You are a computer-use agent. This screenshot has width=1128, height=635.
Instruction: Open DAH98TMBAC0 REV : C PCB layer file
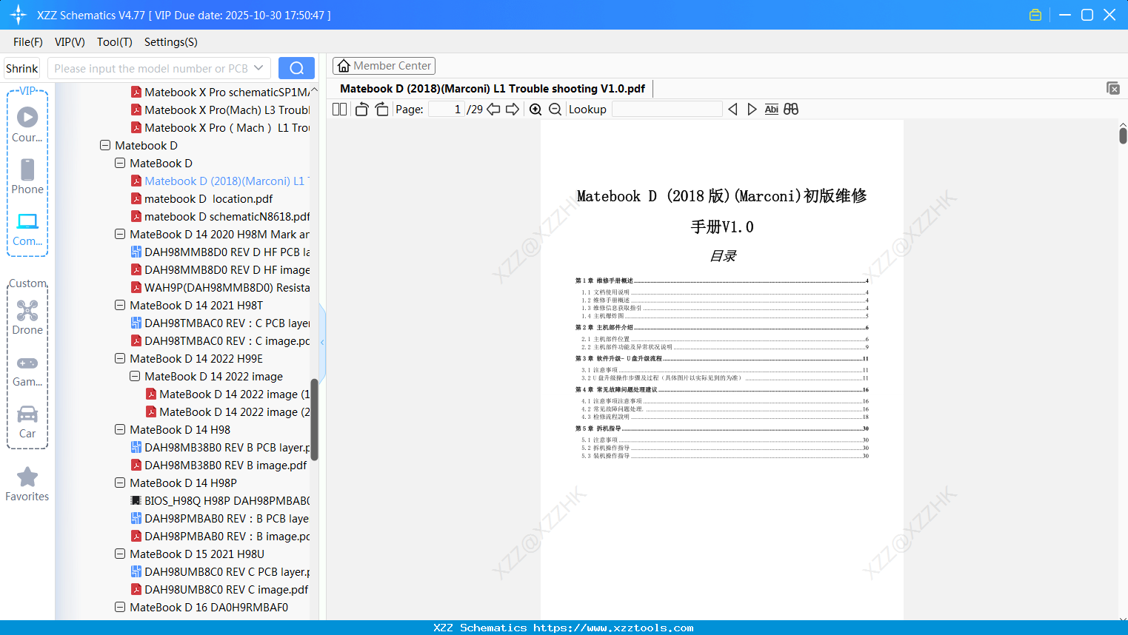click(227, 323)
